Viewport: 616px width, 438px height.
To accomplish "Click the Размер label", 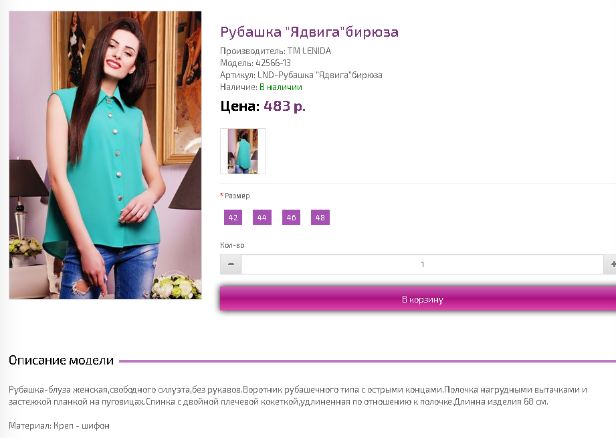I will point(237,196).
